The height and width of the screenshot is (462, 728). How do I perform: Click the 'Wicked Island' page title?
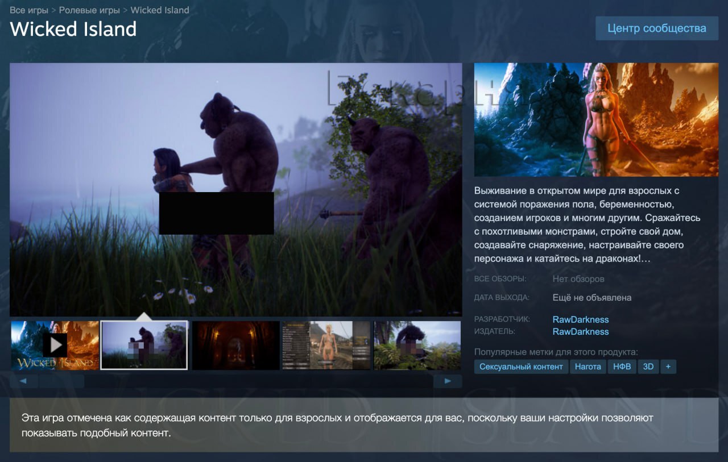[x=73, y=29]
